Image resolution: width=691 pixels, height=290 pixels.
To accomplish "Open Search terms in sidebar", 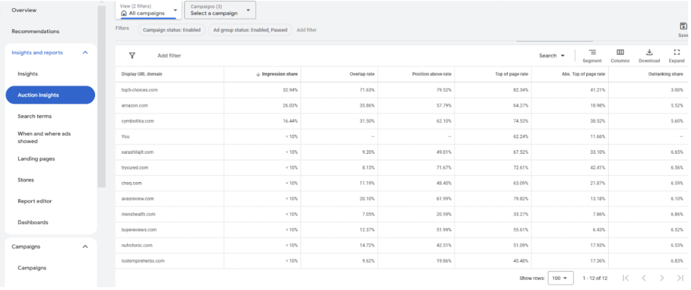I will click(x=34, y=116).
